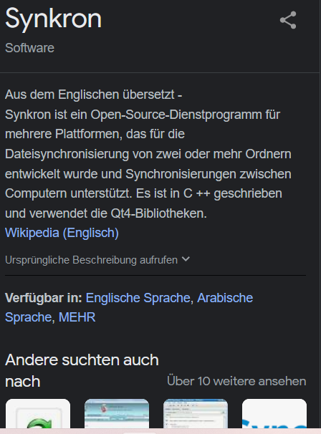Click the Verfügbar in label
Screen dimensions: 321x434
(44, 298)
